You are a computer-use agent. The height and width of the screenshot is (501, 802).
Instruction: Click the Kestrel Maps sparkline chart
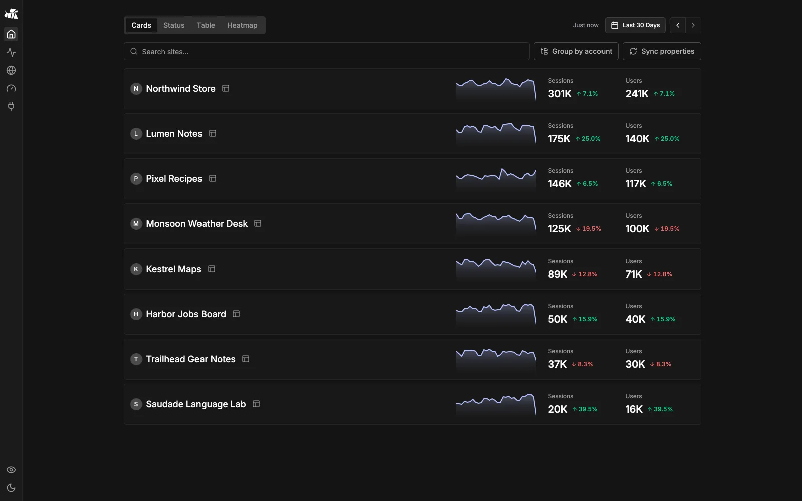496,269
